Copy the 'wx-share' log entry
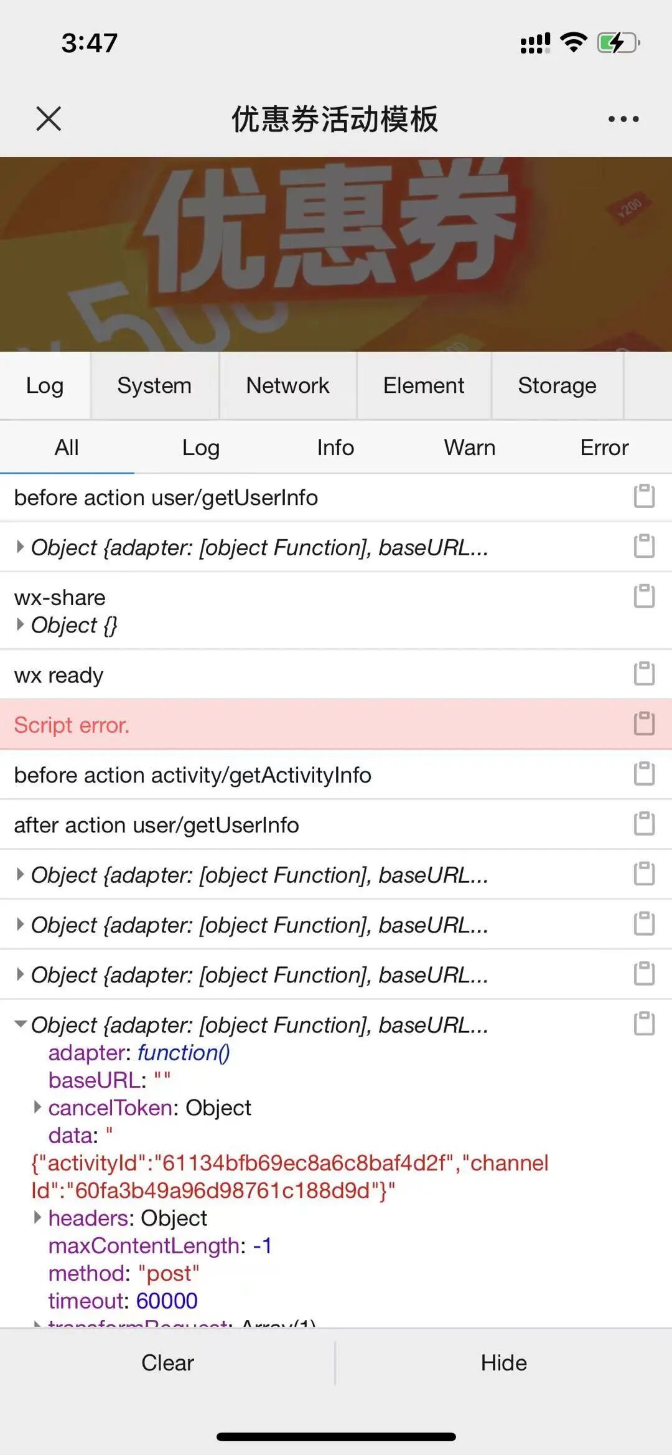The width and height of the screenshot is (672, 1455). (x=644, y=596)
